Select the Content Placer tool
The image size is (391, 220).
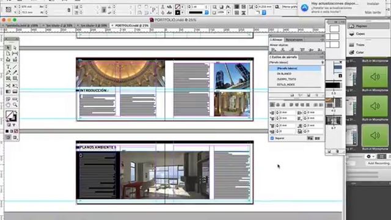[15, 60]
